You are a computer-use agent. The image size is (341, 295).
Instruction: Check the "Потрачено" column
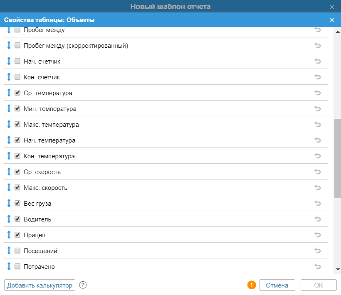pyautogui.click(x=17, y=266)
